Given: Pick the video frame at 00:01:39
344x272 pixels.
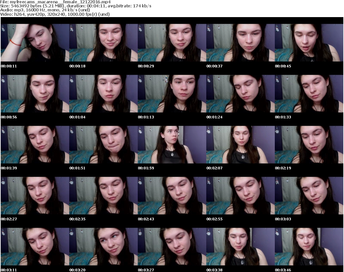Looking at the screenshot, I should 35,145.
